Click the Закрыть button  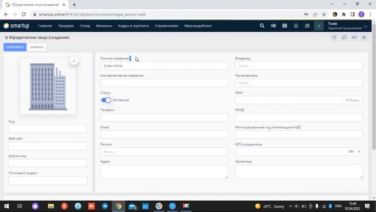[x=36, y=47]
